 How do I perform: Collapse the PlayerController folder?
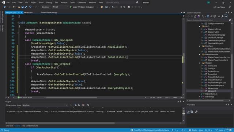(x=200, y=55)
